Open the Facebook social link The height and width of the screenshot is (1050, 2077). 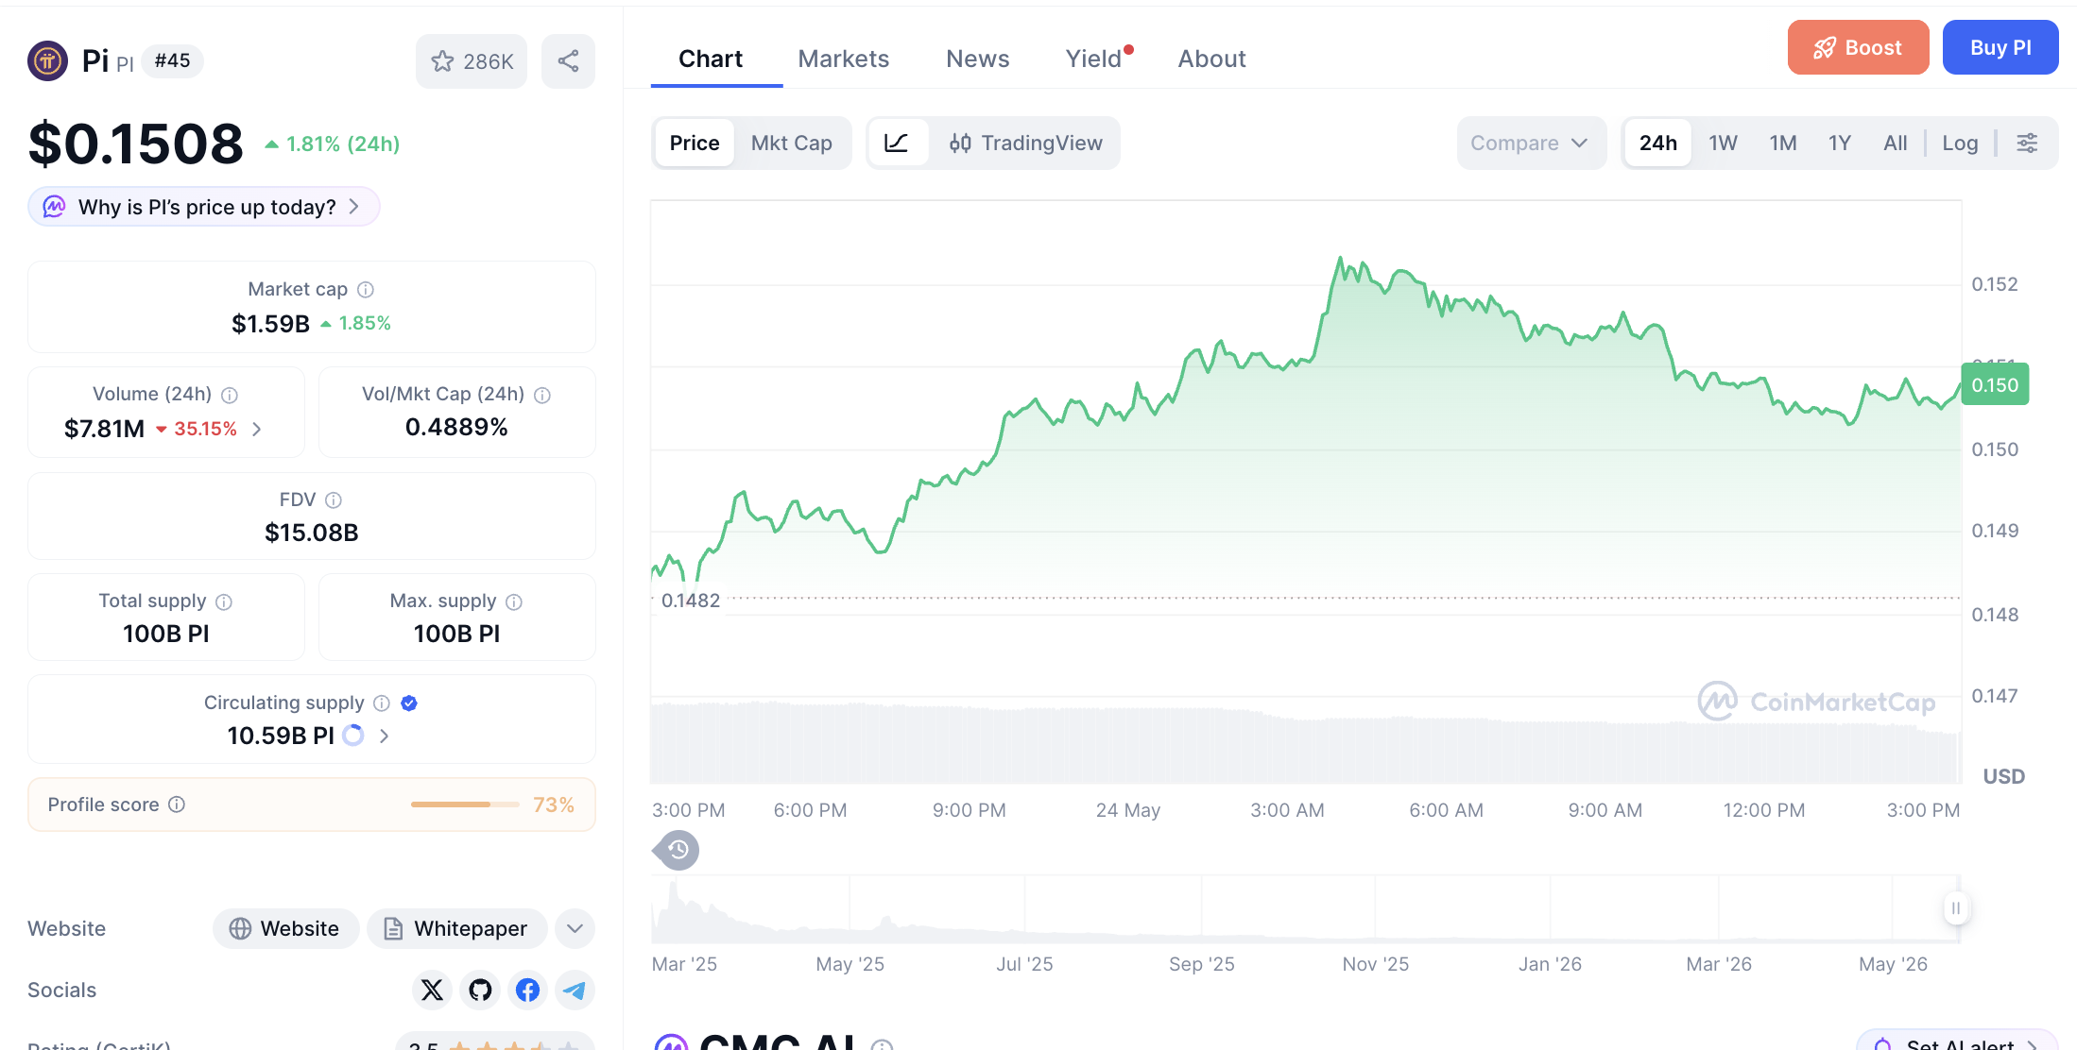[527, 990]
